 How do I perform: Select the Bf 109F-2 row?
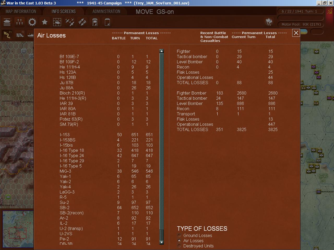pos(105,62)
